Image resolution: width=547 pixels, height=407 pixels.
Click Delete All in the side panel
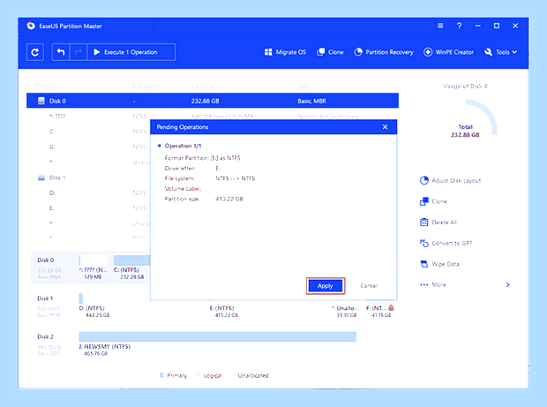coord(438,222)
